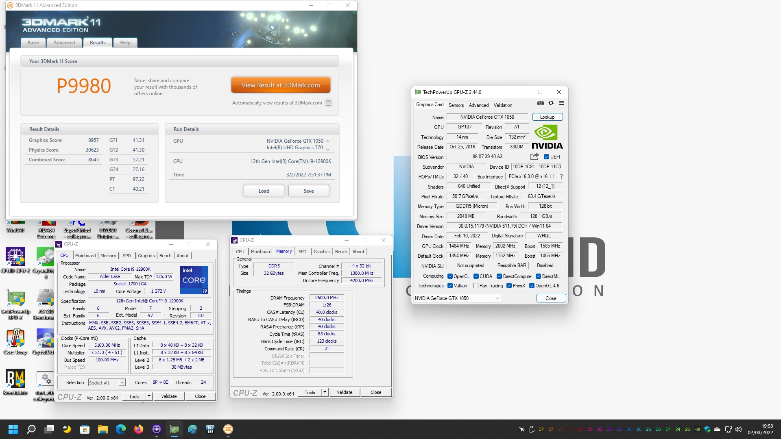The image size is (781, 439).
Task: Switch to GPU-Z taskbar icon
Action: [x=175, y=429]
